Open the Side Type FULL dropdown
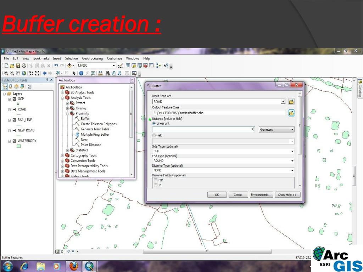363x272 pixels. tap(292, 151)
